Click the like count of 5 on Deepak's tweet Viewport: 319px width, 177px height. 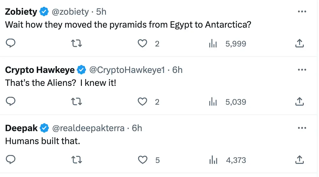point(157,160)
